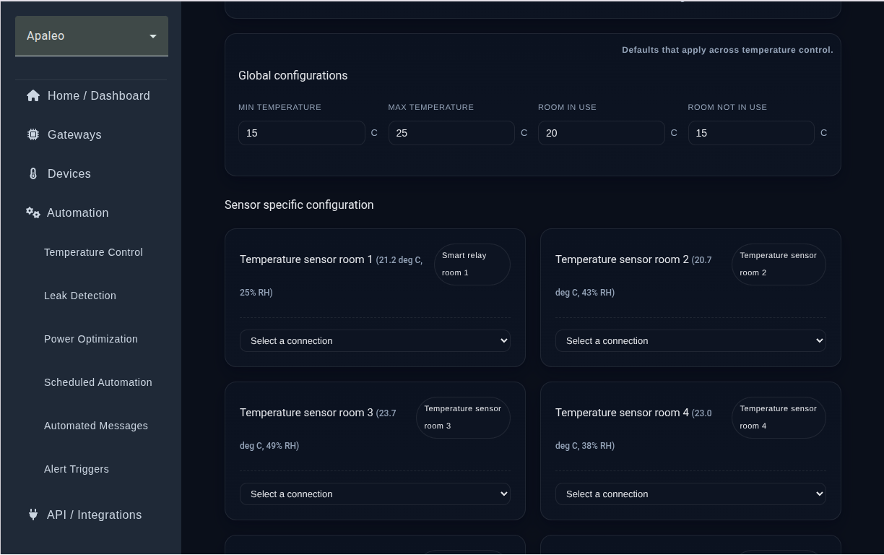Open Leak Detection automation

(80, 296)
